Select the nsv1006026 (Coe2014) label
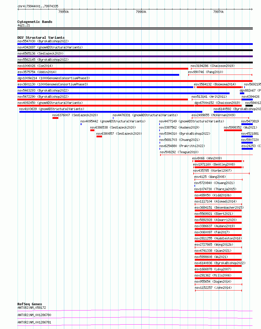 pos(35,66)
